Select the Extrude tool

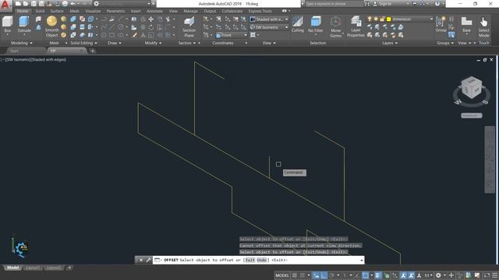pos(24,25)
